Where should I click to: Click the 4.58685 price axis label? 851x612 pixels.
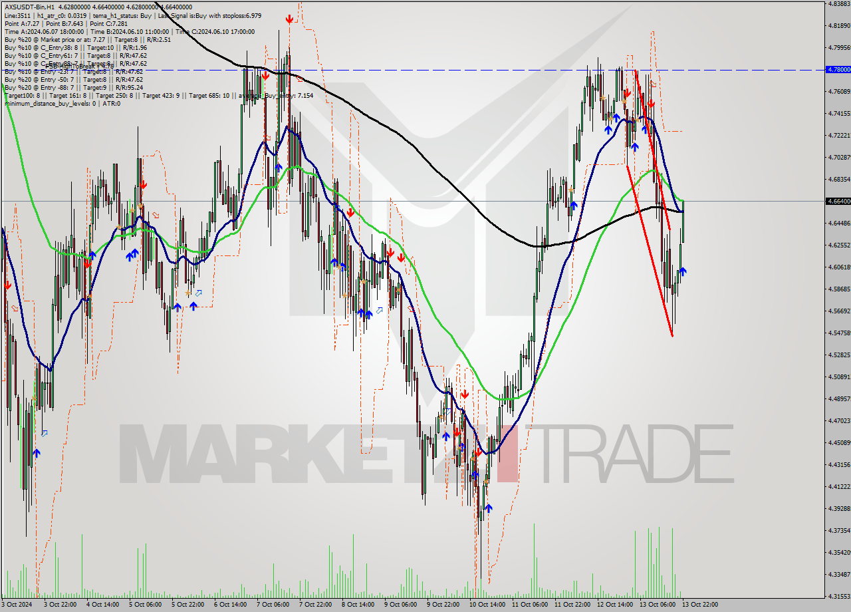[x=839, y=289]
